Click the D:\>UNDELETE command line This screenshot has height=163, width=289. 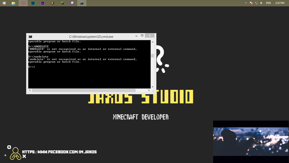[x=38, y=47]
